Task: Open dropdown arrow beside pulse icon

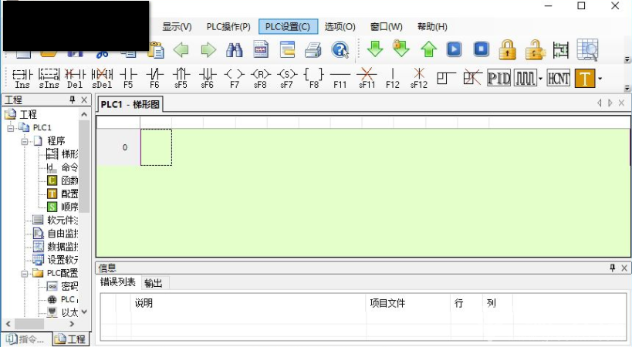Action: click(x=540, y=79)
